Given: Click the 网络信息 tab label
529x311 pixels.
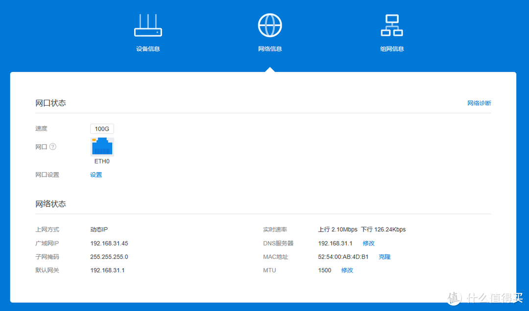Looking at the screenshot, I should point(270,49).
